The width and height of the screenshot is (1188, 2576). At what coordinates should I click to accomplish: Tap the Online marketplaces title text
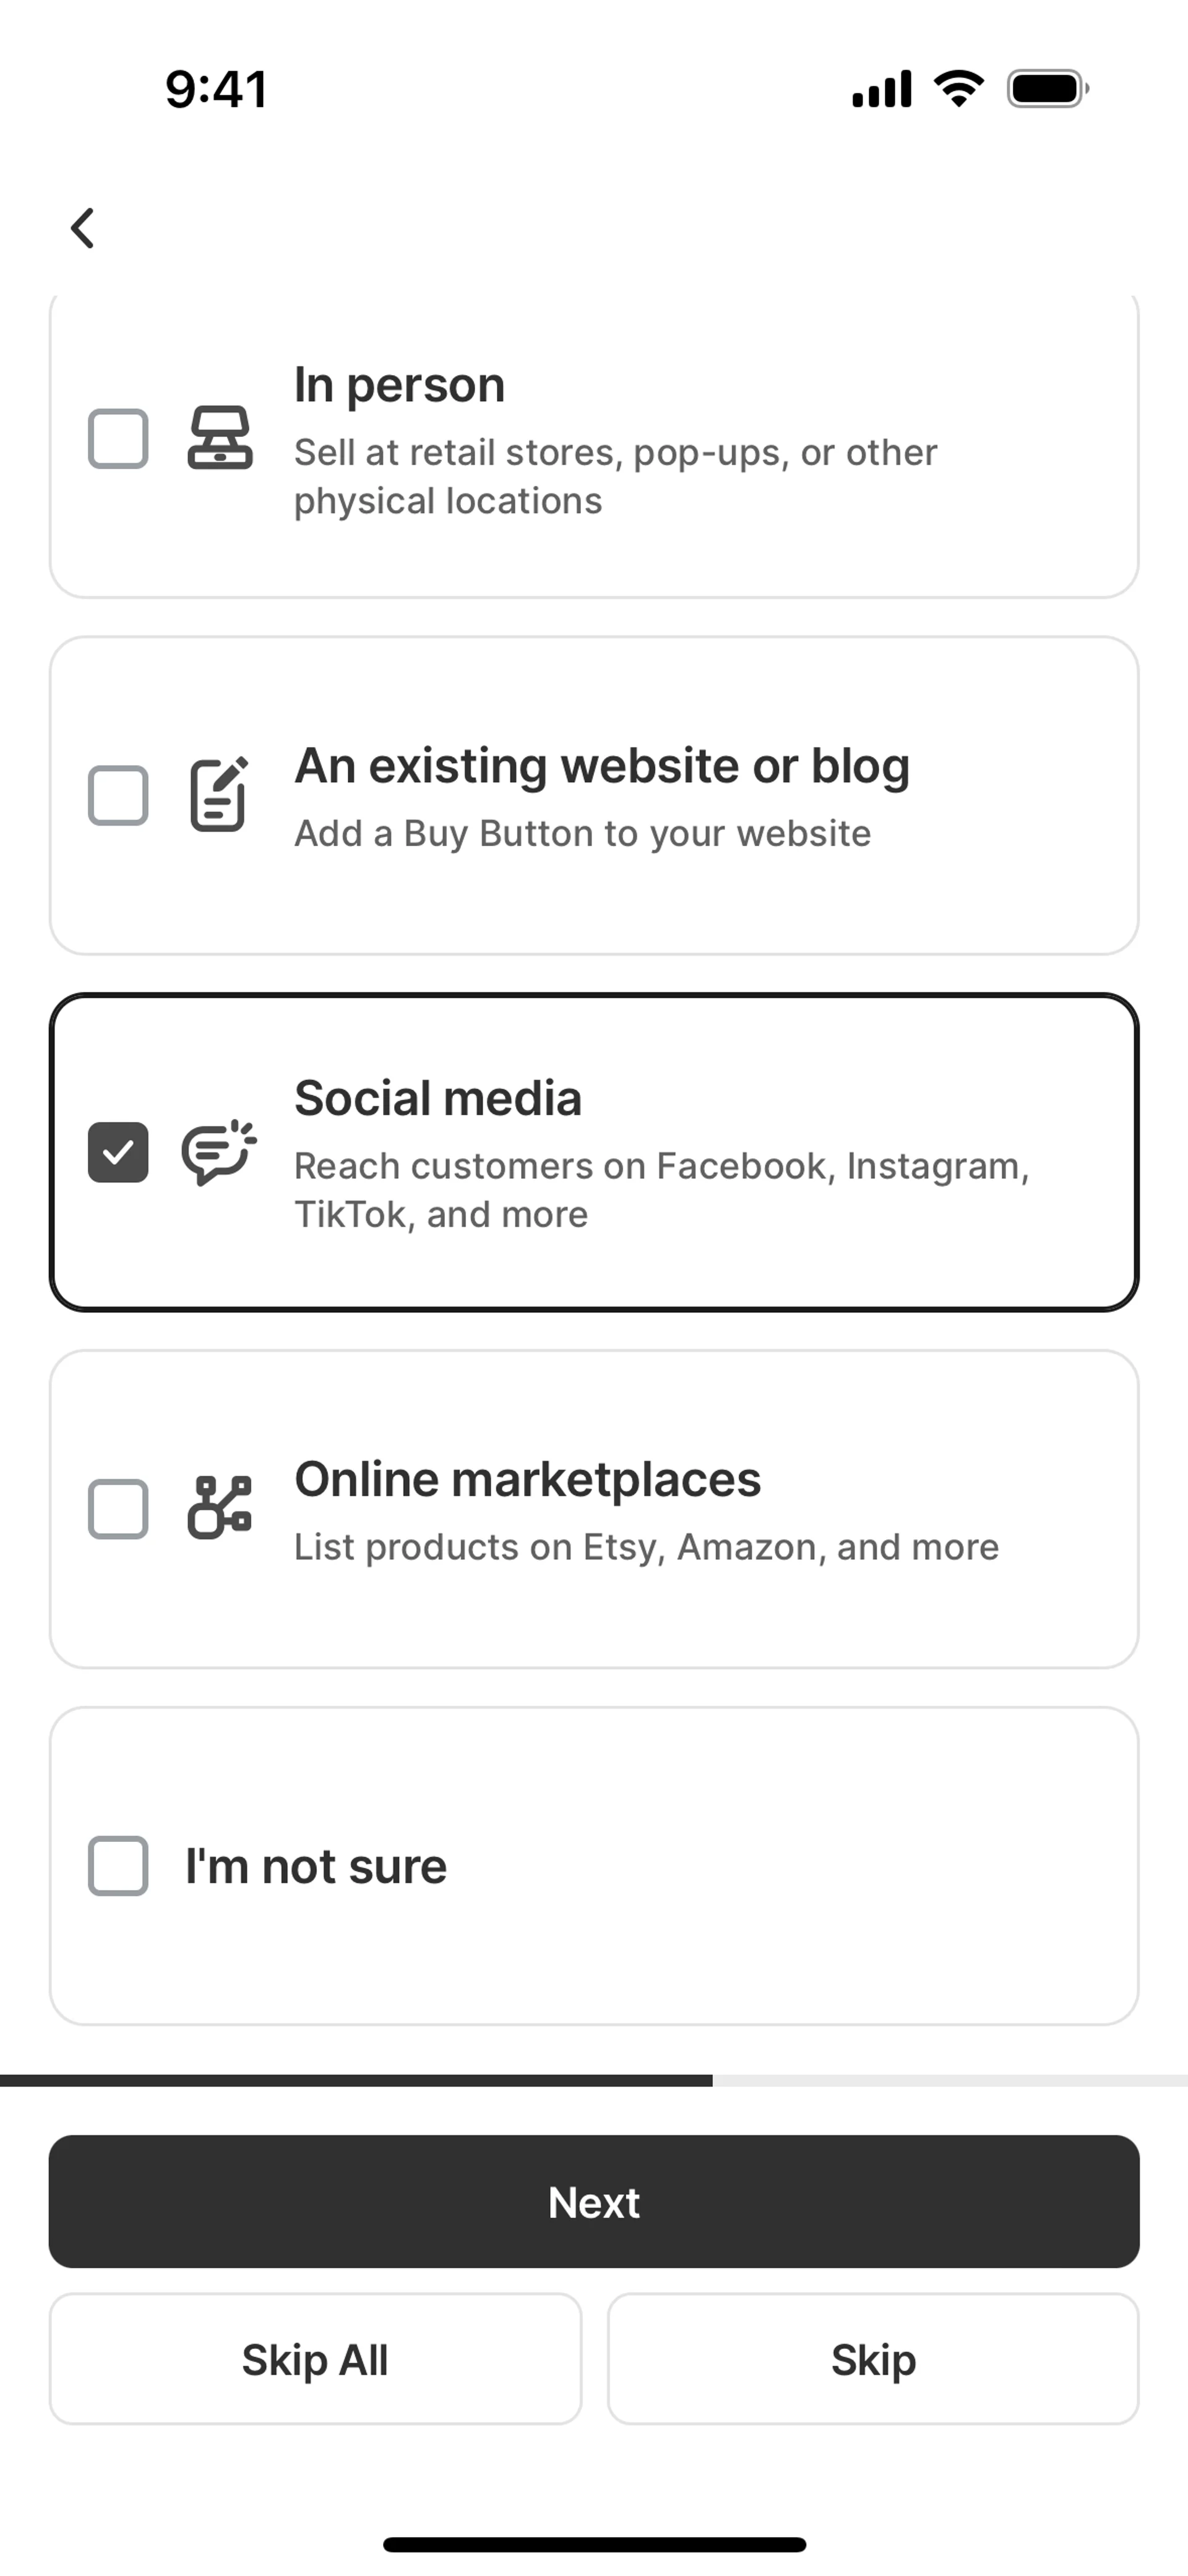pos(527,1479)
